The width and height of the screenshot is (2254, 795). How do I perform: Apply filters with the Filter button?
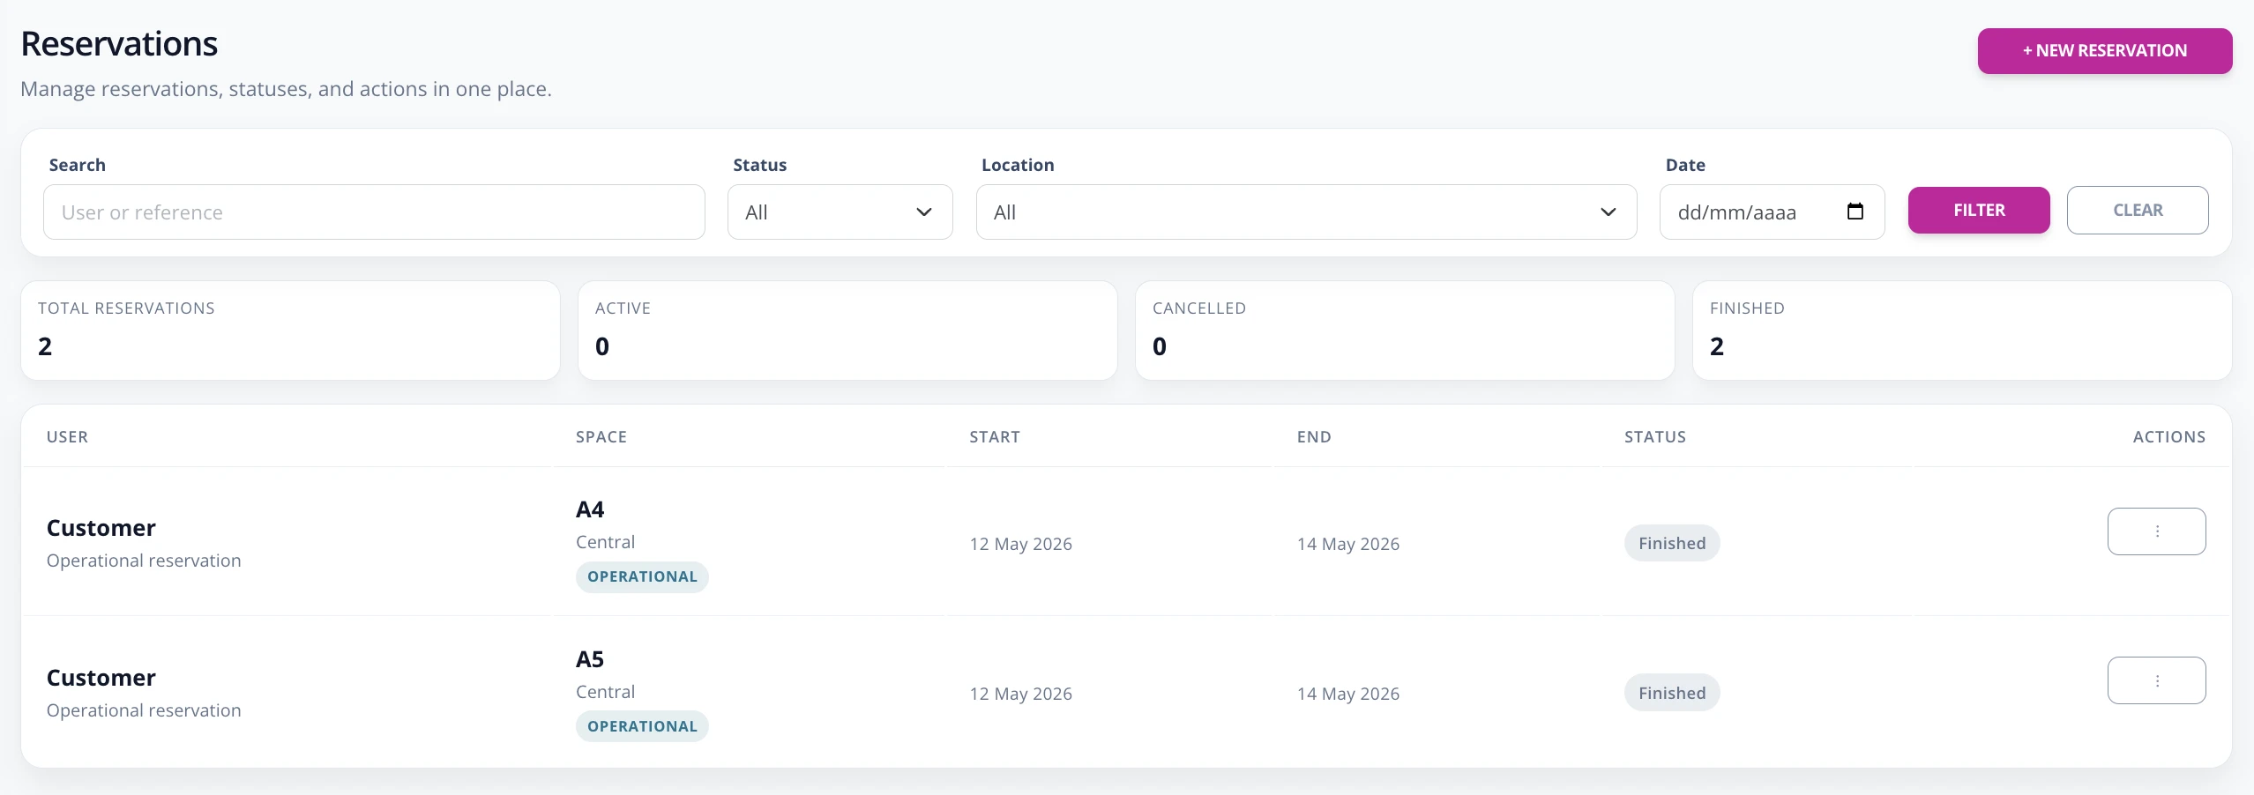click(x=1979, y=210)
